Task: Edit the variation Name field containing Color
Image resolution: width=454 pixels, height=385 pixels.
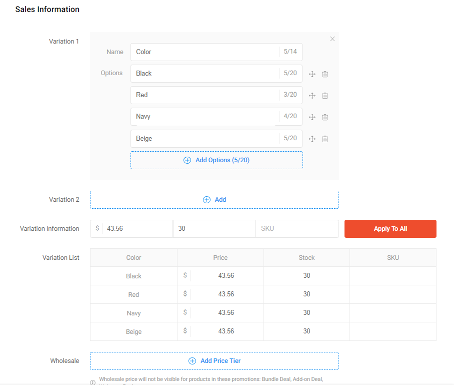Action: [x=205, y=52]
